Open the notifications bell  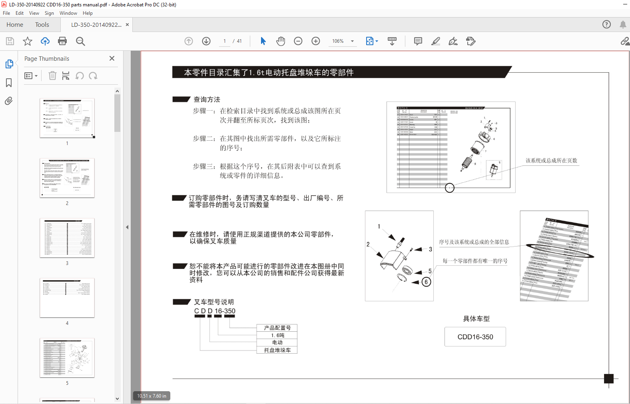tap(623, 24)
